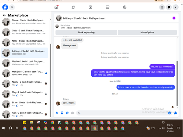Open Shana conversation in Marketplace list
Viewport: 183px width, 137px height.
tap(25, 22)
